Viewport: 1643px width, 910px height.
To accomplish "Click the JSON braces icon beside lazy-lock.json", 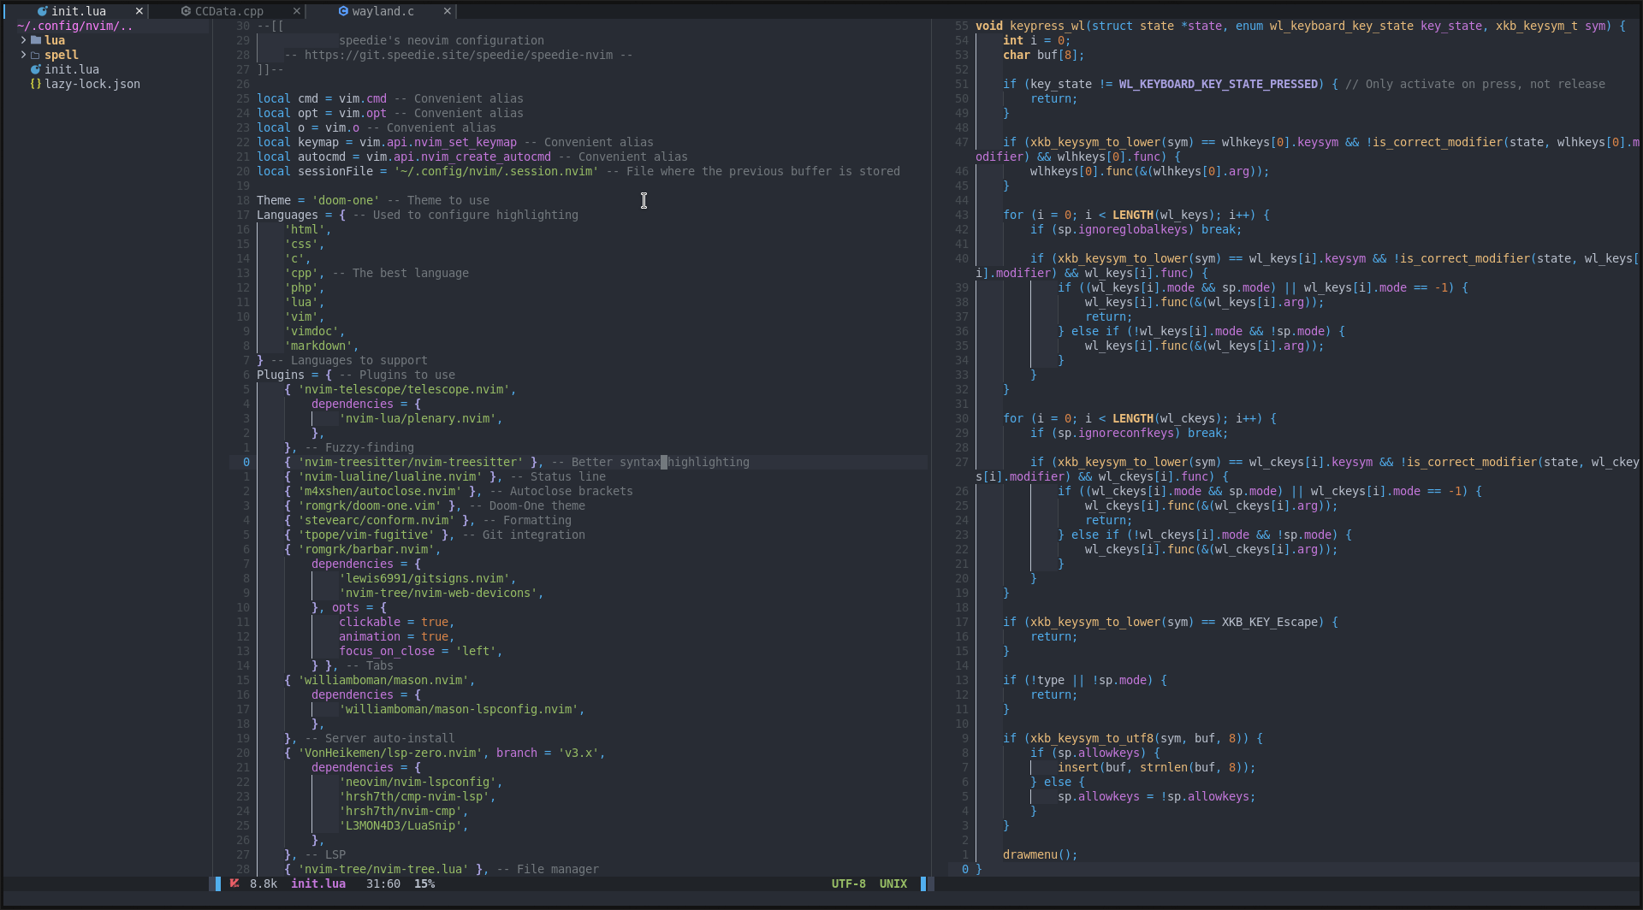I will click(36, 84).
